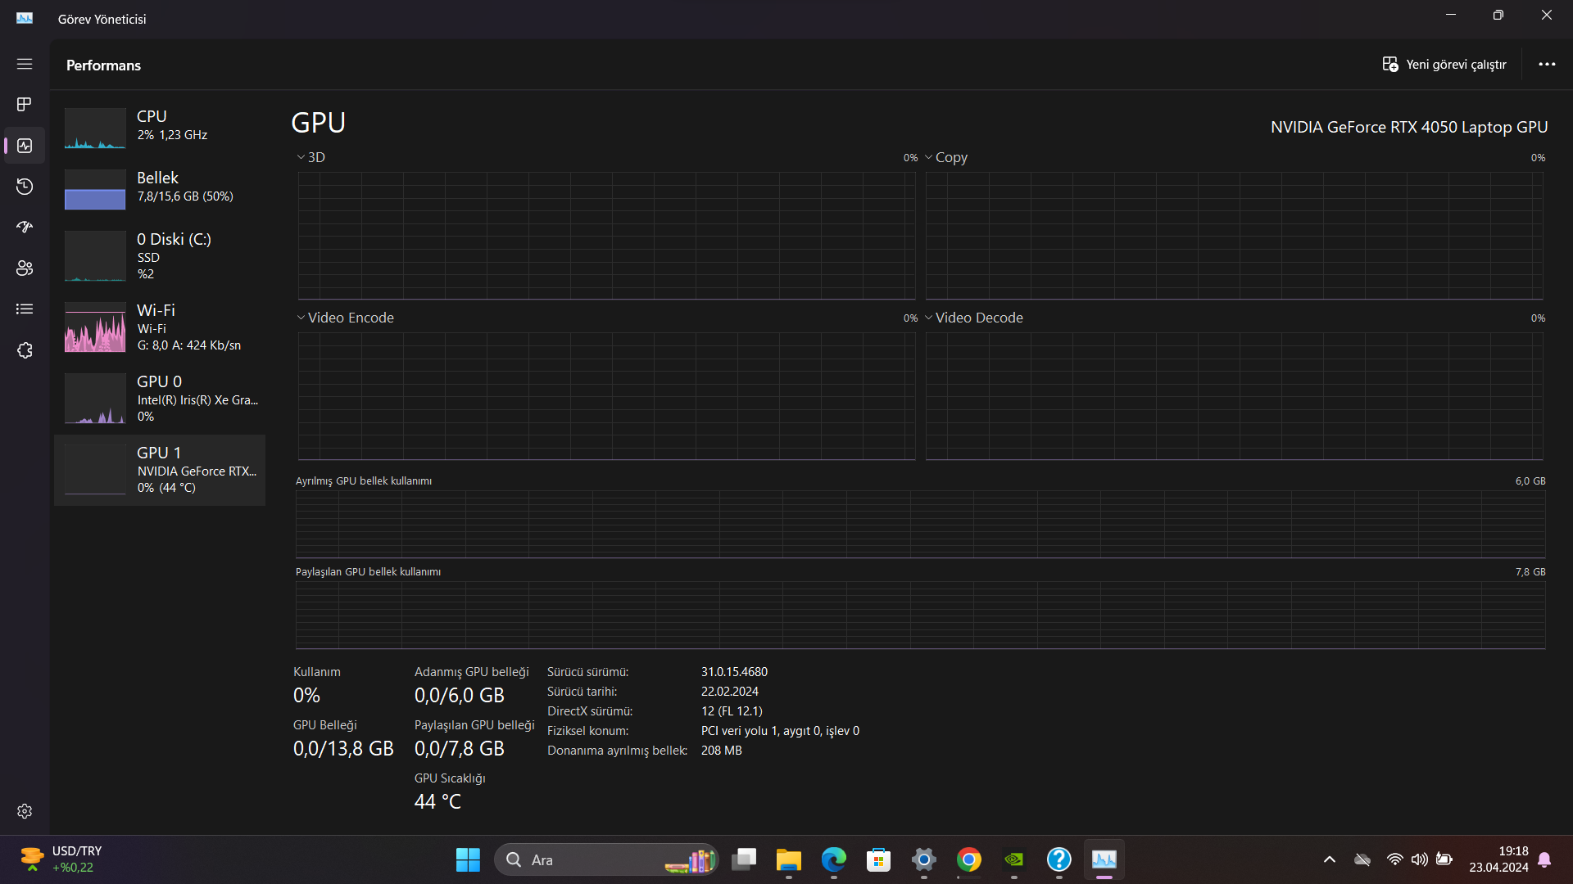This screenshot has width=1573, height=884.
Task: Toggle the hamburger navigation menu
Action: (25, 64)
